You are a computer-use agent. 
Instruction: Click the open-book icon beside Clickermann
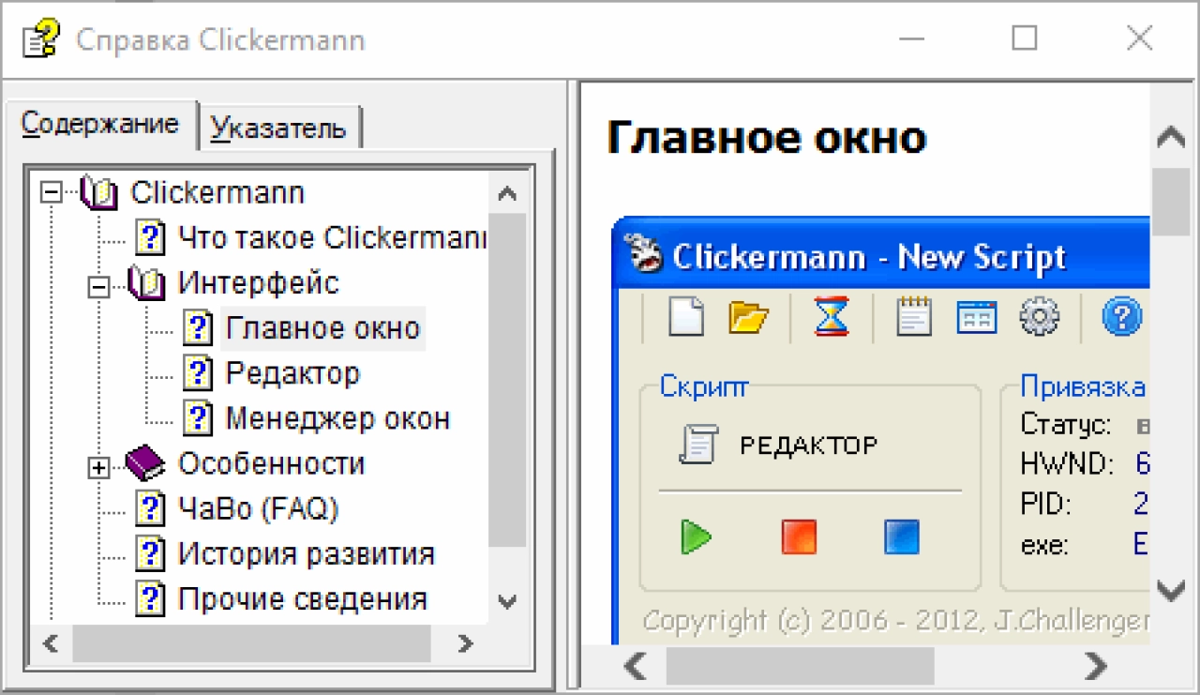coord(98,193)
